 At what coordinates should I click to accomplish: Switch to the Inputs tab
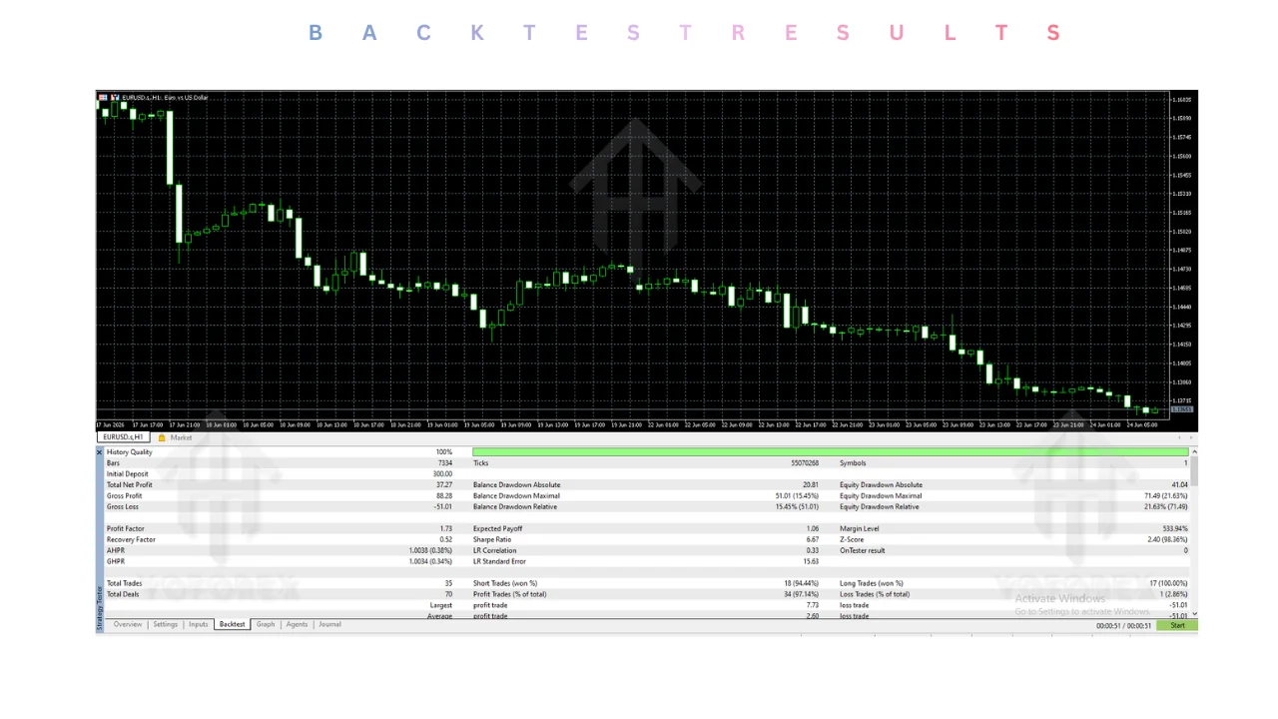199,624
